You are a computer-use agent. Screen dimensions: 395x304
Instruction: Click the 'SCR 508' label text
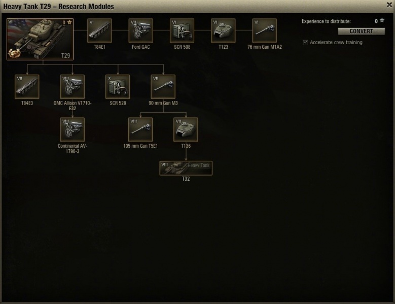(182, 47)
